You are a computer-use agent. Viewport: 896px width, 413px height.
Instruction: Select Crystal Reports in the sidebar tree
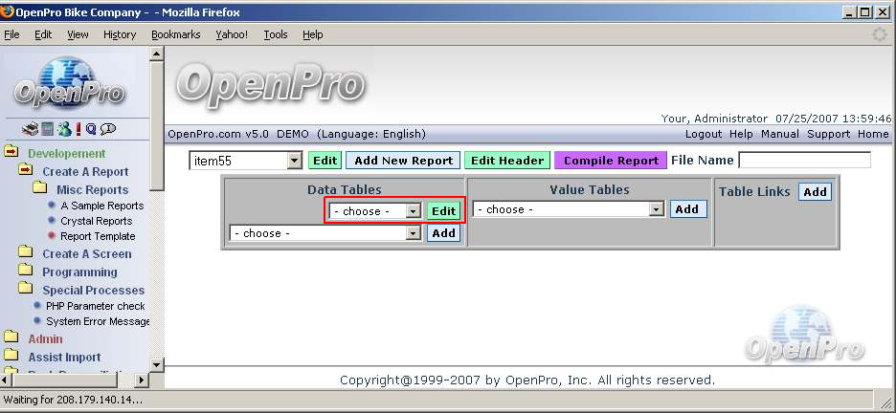[96, 221]
